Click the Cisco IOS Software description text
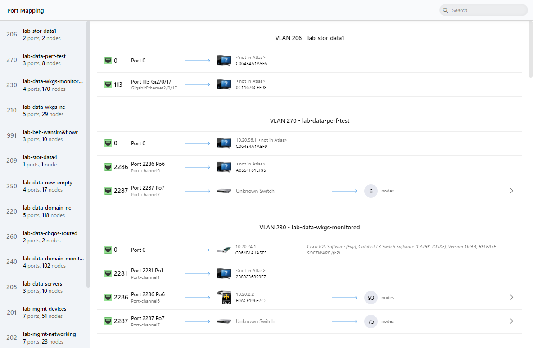 402,250
